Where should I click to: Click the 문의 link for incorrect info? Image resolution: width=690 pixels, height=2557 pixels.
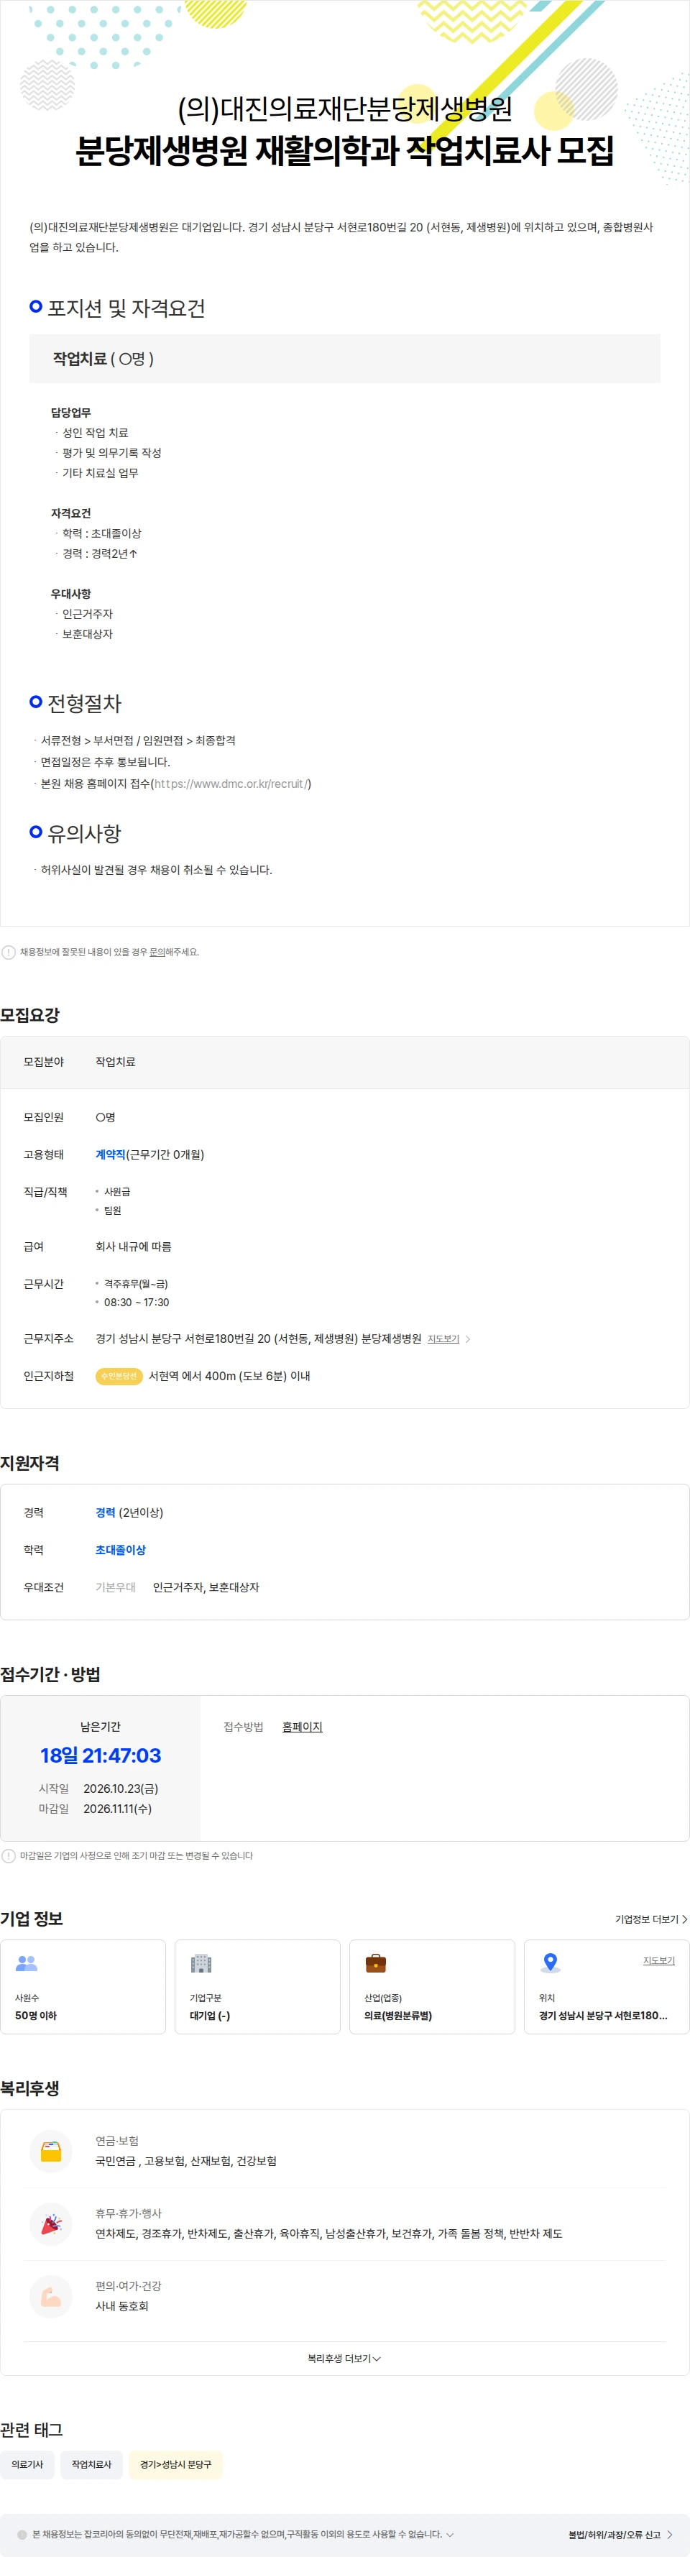pyautogui.click(x=157, y=952)
